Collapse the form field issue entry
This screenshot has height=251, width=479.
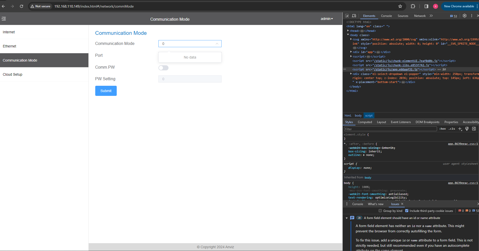pos(347,218)
